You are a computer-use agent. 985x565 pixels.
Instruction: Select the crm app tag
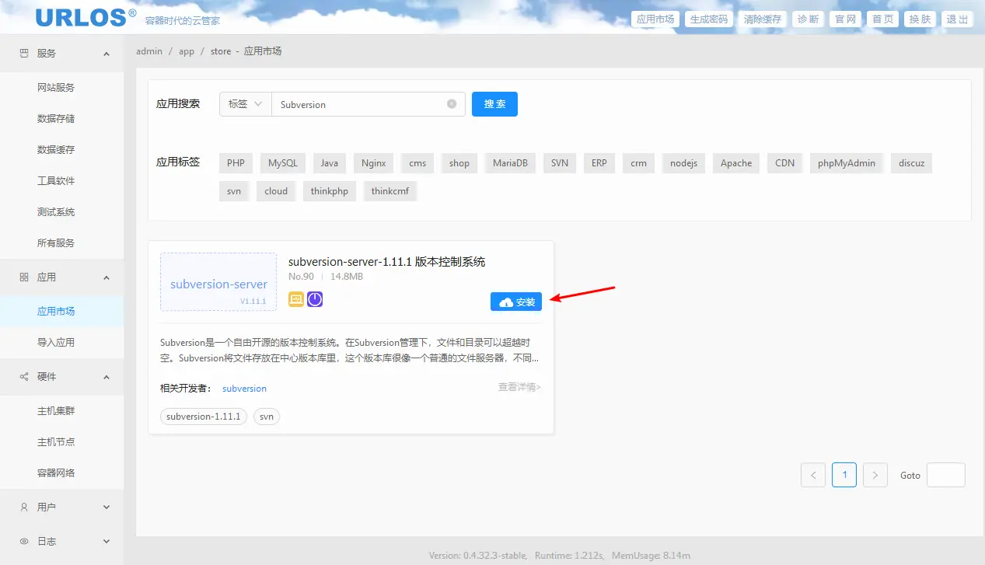[639, 163]
